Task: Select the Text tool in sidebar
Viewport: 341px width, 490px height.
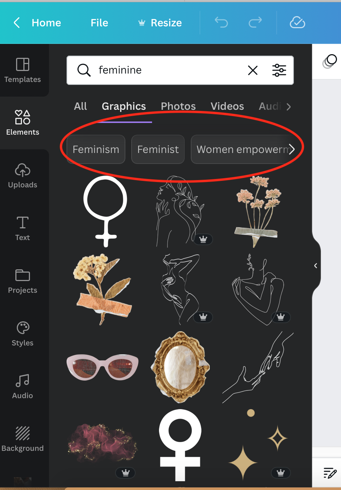Action: [23, 228]
